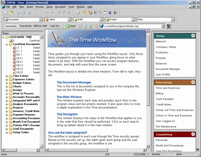Click the Open folder toolbar icon
Image resolution: width=201 pixels, height=157 pixels.
pyautogui.click(x=11, y=13)
